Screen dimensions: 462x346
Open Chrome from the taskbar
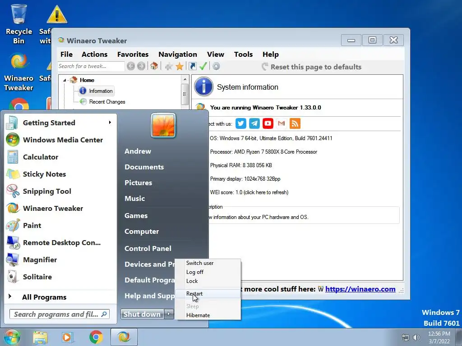(96, 337)
